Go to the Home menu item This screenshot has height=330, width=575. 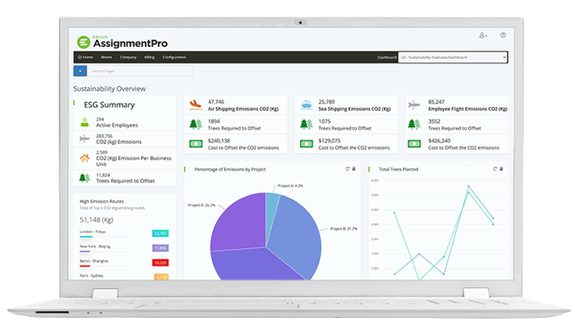(86, 57)
